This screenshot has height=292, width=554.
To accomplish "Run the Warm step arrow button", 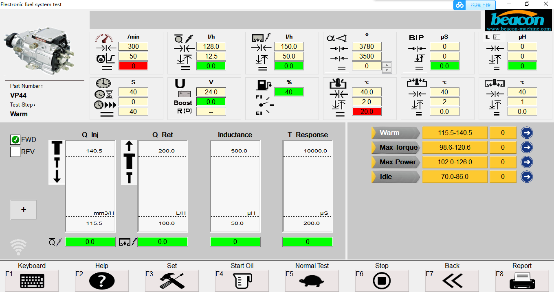I will (x=527, y=133).
